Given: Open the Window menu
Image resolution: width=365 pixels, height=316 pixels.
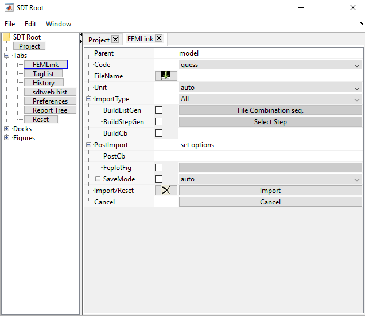Looking at the screenshot, I should point(59,24).
